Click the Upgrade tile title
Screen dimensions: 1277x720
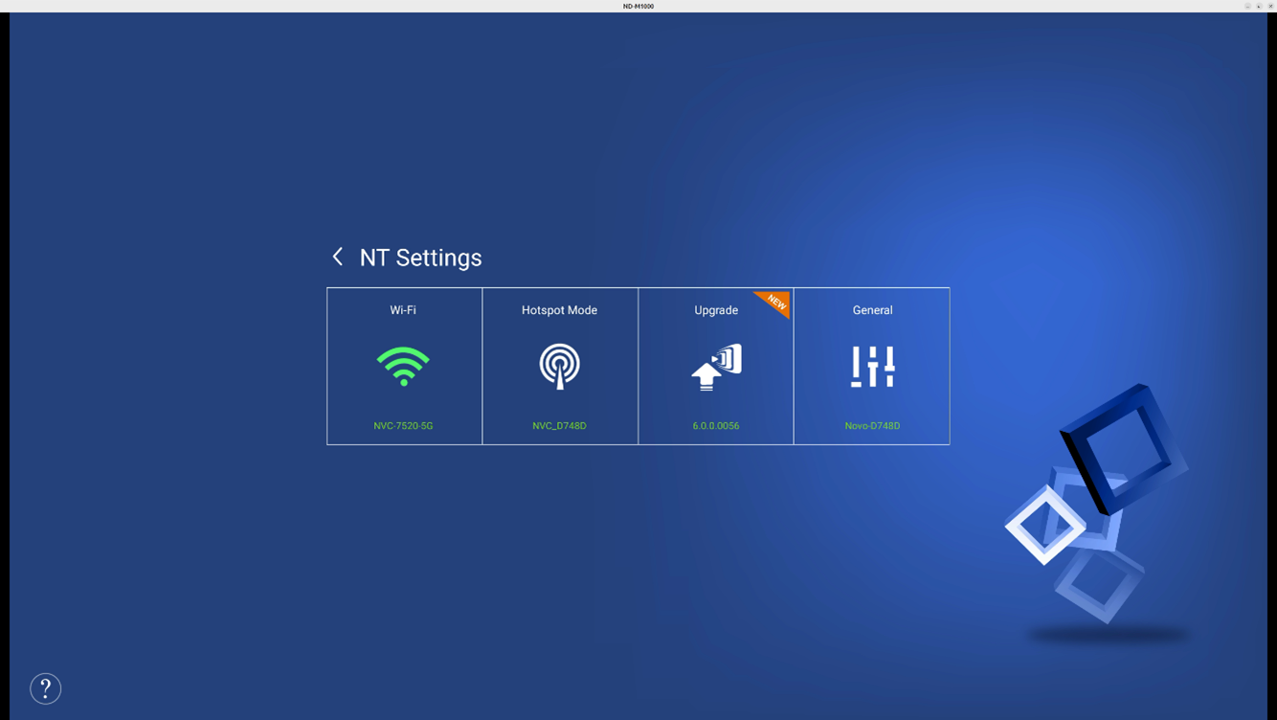pyautogui.click(x=716, y=310)
